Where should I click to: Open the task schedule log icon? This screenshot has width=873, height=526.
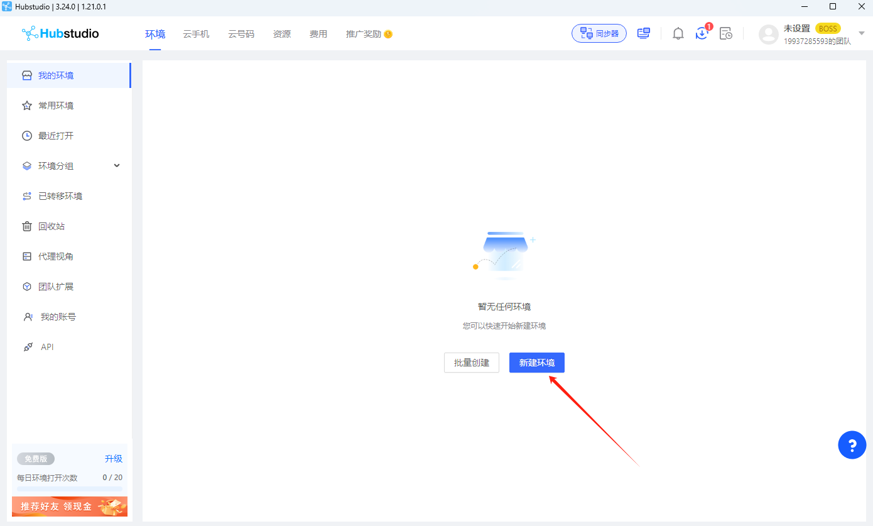point(725,34)
